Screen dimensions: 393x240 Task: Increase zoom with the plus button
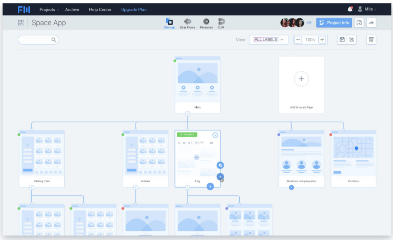coord(322,39)
